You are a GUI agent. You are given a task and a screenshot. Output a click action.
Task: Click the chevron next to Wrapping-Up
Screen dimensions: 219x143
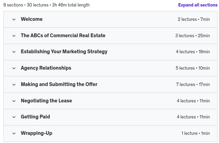pyautogui.click(x=14, y=133)
